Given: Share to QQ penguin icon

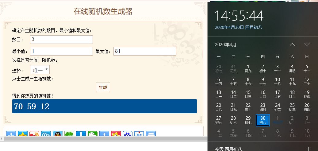Looking at the screenshot, I should click(x=58, y=134).
